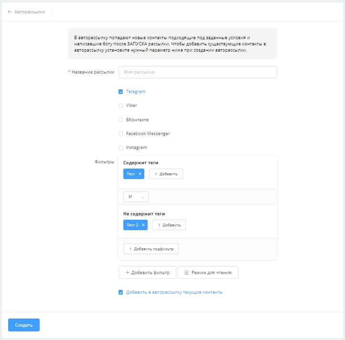
Task: Enable the Viber checkbox
Action: pos(121,106)
